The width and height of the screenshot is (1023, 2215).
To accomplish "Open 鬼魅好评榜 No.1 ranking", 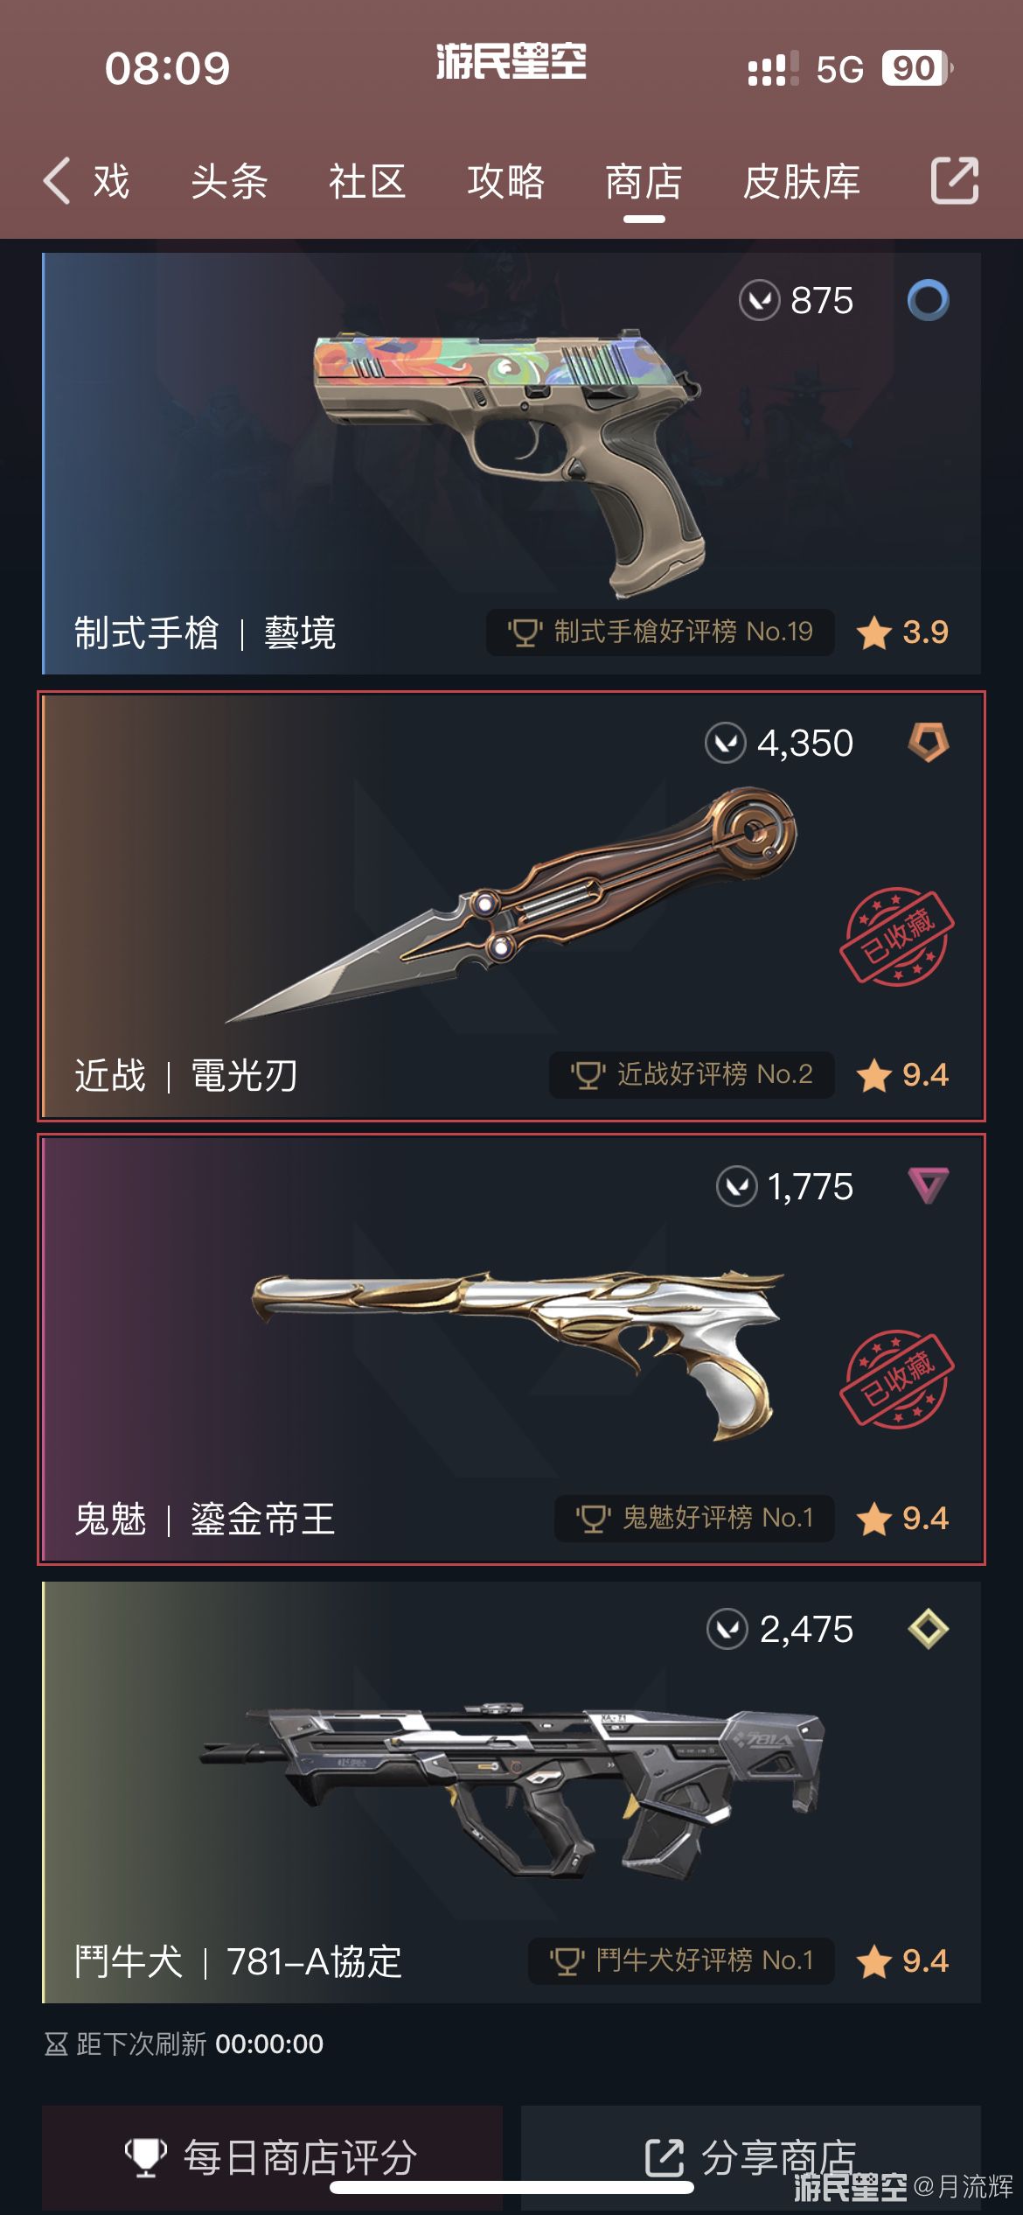I will click(694, 1518).
